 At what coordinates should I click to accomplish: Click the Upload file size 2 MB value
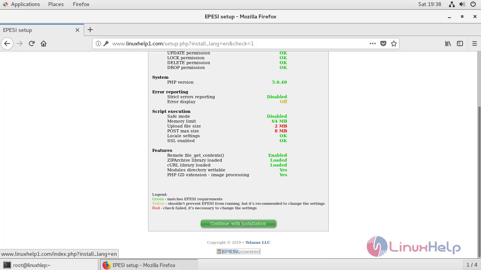[x=280, y=126]
